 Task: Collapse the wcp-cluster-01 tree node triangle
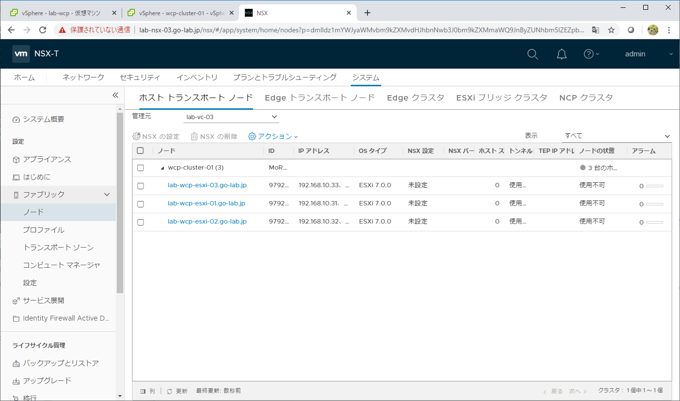click(162, 168)
